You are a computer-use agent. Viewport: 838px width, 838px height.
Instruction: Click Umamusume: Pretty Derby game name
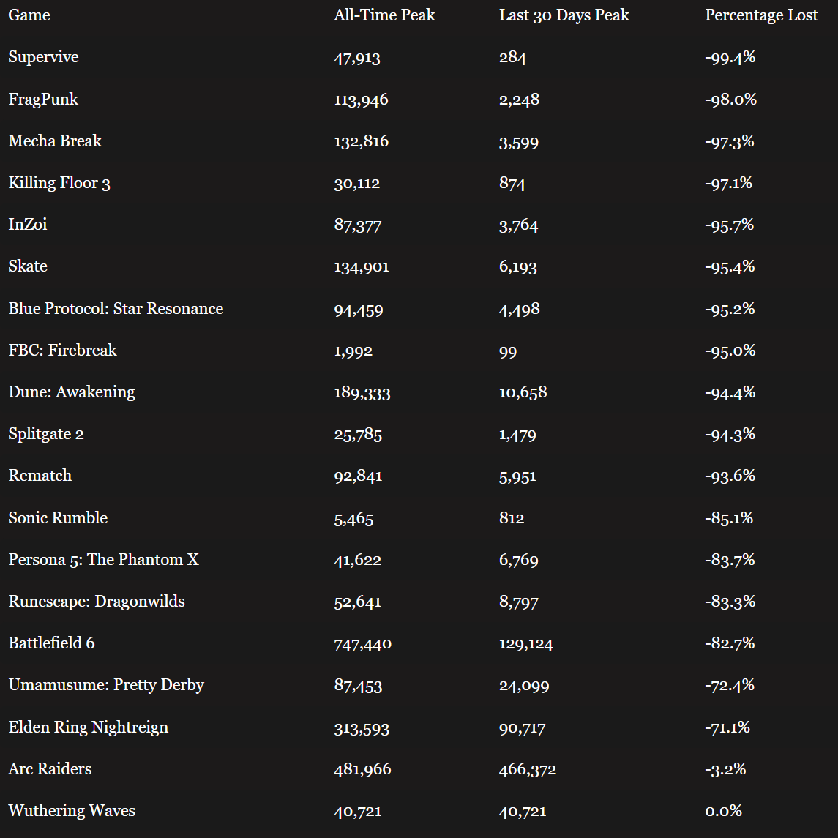coord(106,686)
